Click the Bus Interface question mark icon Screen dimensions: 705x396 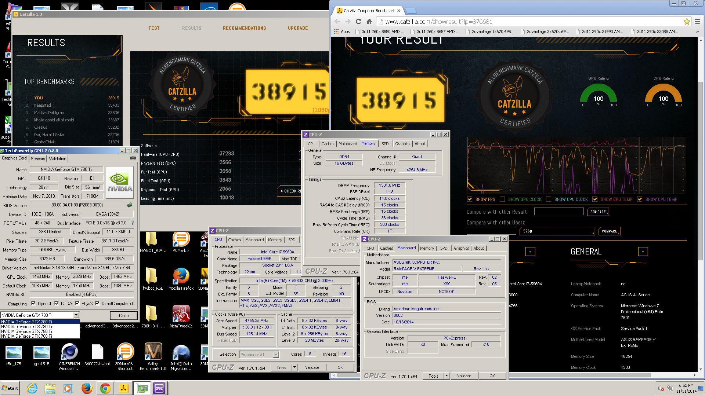pos(133,223)
